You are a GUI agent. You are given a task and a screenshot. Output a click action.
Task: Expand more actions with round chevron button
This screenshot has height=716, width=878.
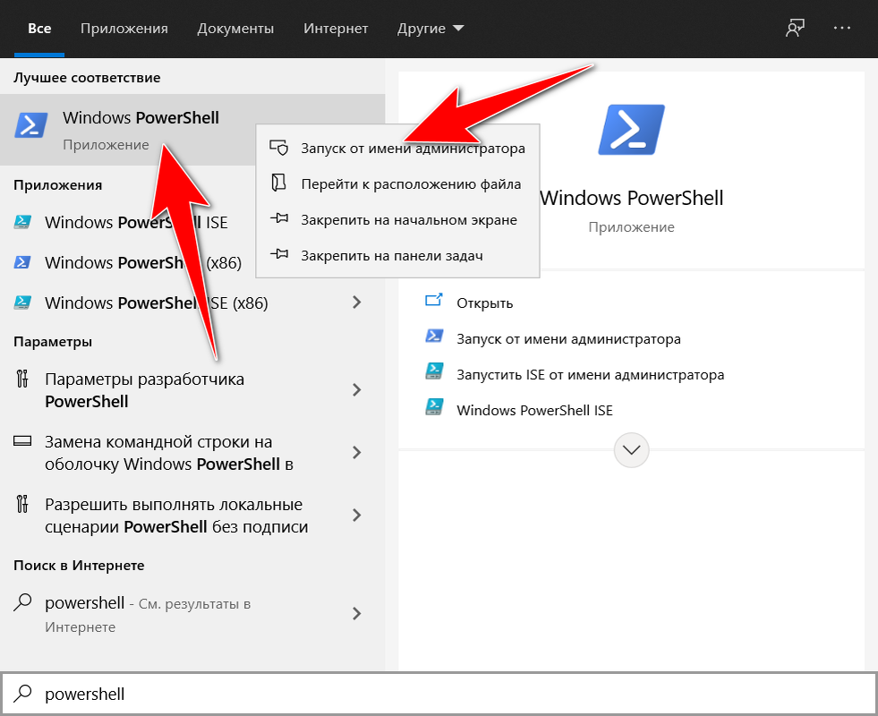click(631, 450)
